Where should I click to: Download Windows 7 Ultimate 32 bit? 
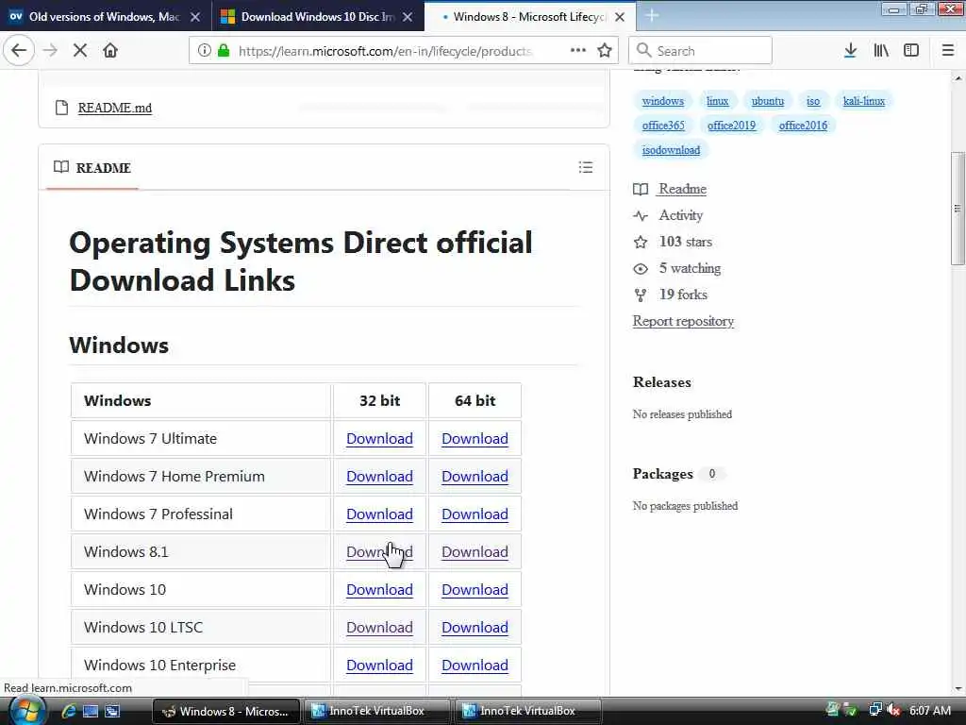click(x=379, y=438)
